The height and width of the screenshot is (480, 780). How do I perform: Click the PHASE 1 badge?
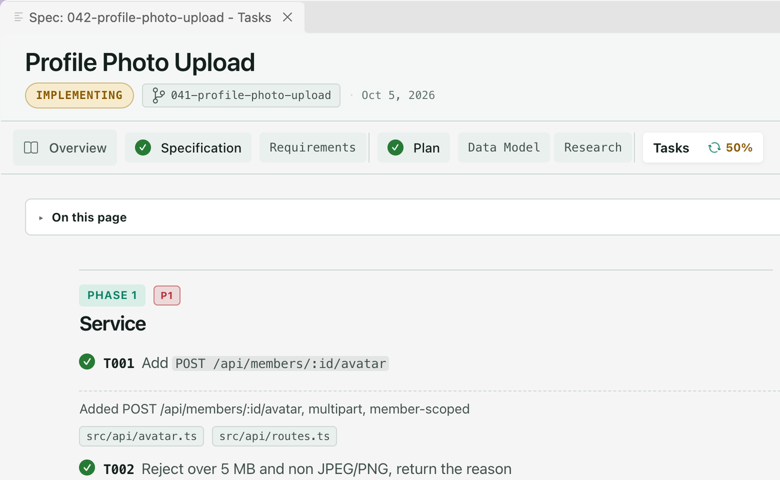[112, 295]
